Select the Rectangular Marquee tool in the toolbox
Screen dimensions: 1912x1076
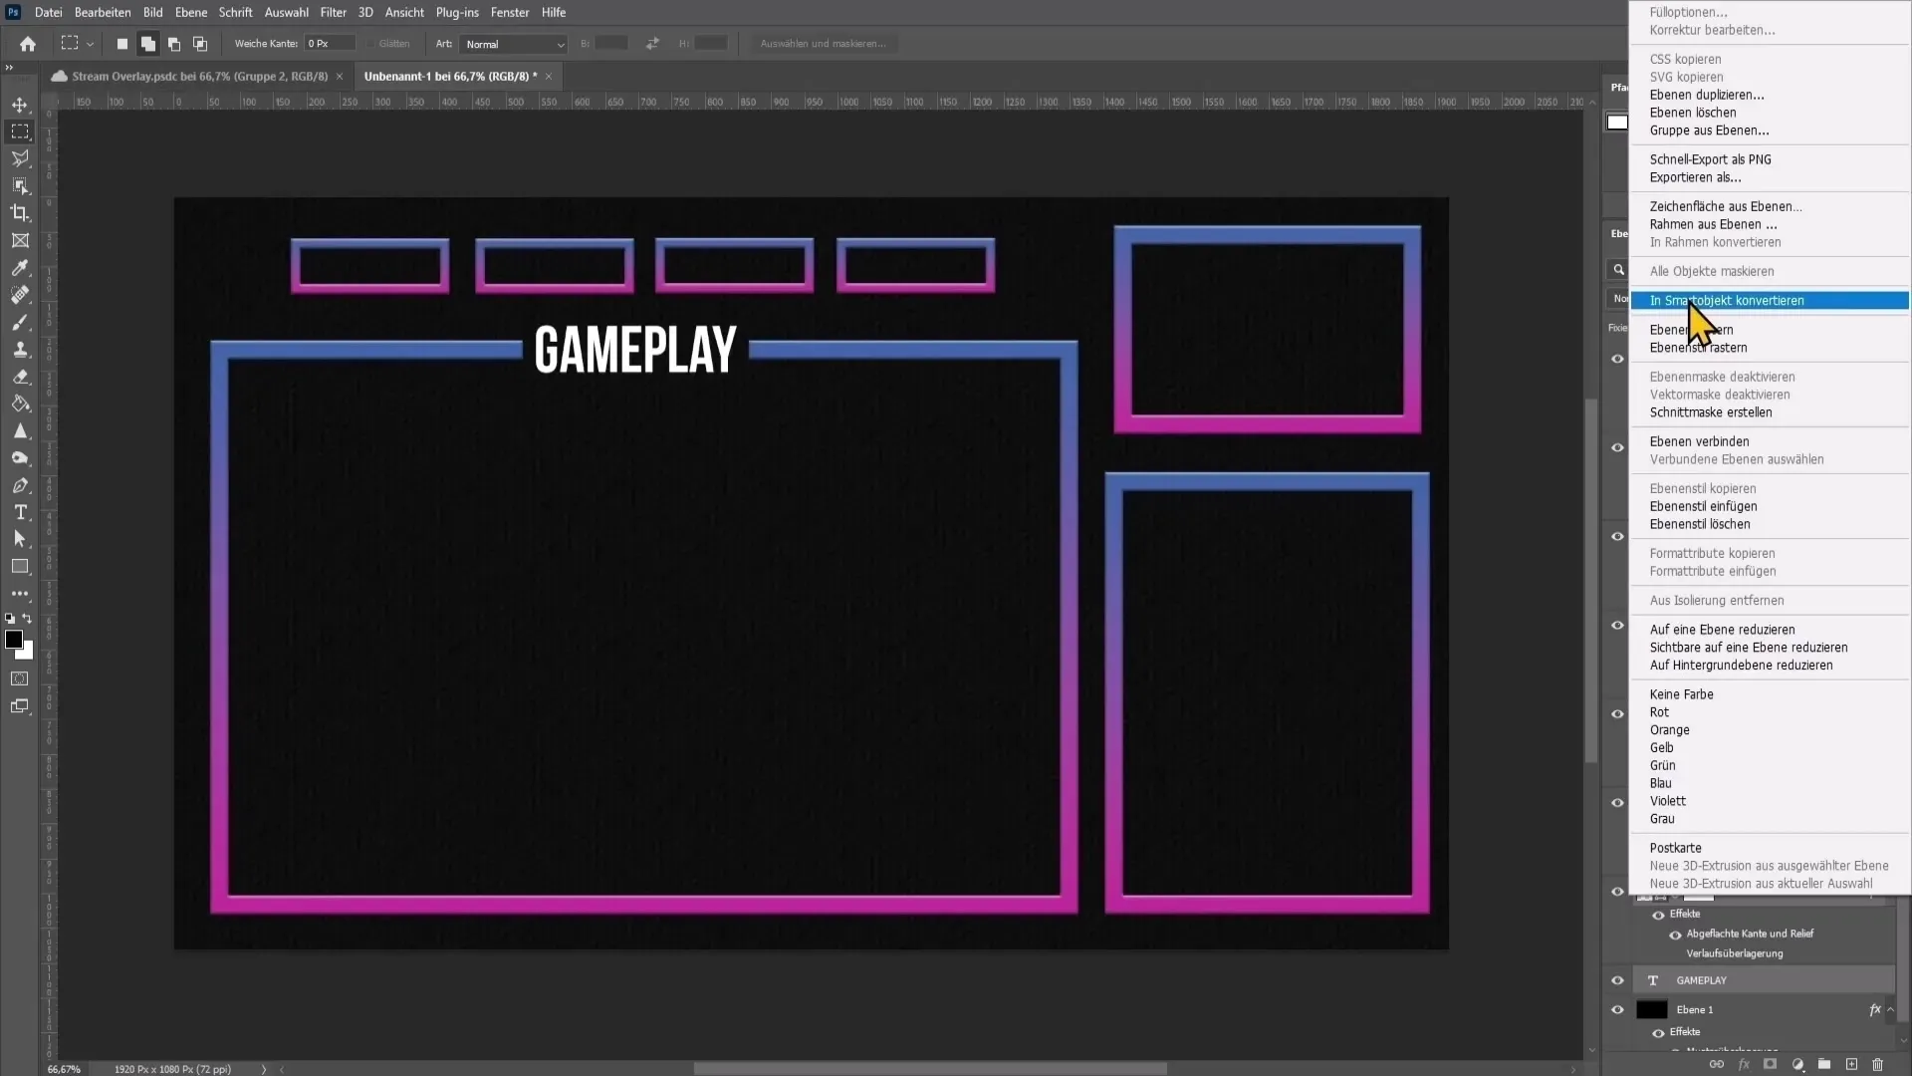point(20,132)
